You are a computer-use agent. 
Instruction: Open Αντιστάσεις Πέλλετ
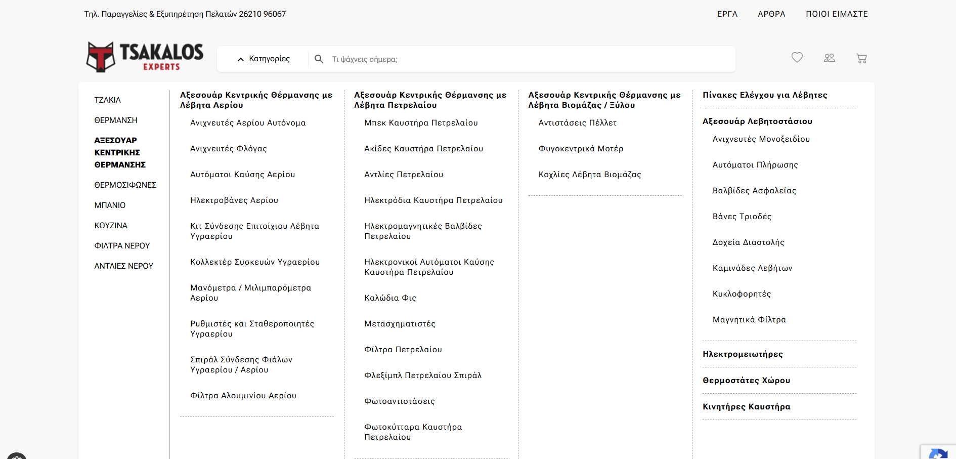(x=578, y=123)
